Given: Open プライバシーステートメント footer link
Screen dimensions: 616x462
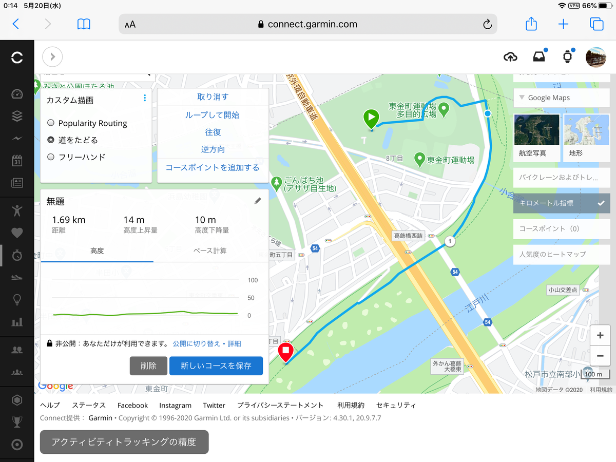Looking at the screenshot, I should pyautogui.click(x=280, y=405).
